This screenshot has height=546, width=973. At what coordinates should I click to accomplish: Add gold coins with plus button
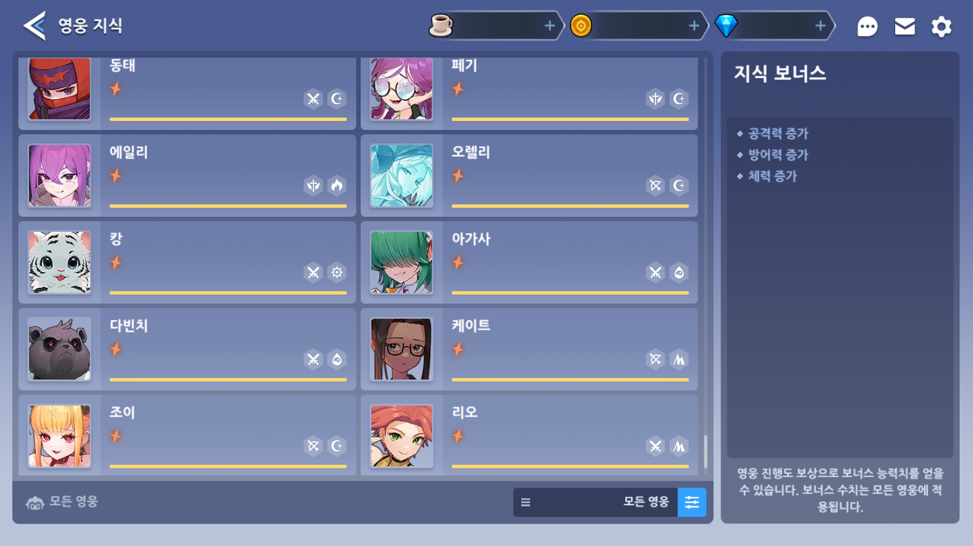click(x=694, y=26)
